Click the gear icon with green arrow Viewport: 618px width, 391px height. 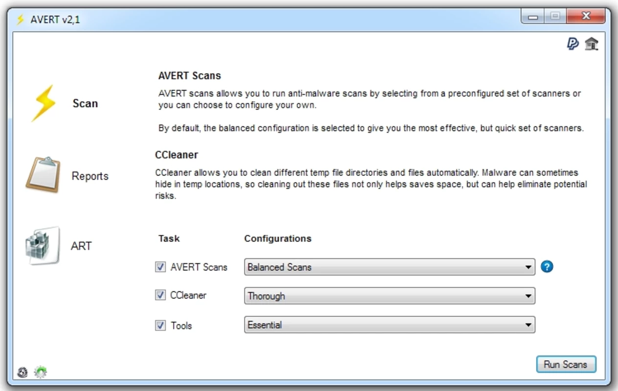click(41, 372)
